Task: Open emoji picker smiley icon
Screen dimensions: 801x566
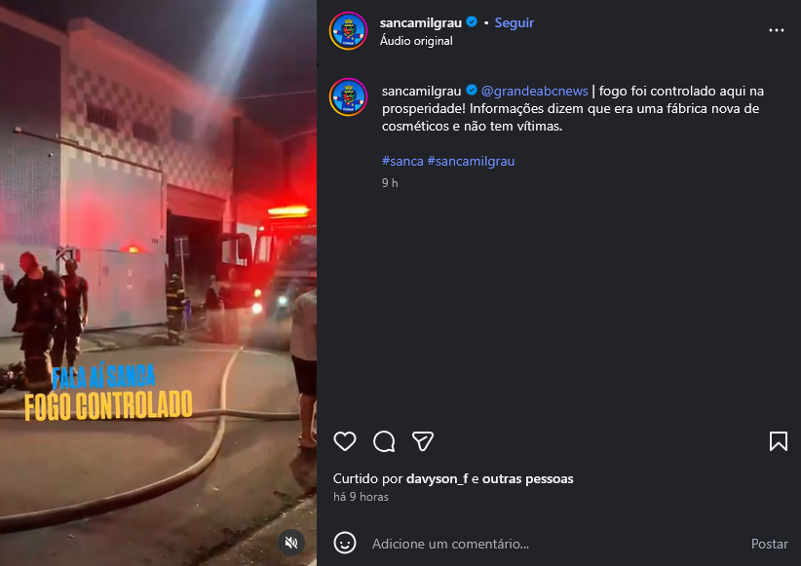Action: click(345, 543)
